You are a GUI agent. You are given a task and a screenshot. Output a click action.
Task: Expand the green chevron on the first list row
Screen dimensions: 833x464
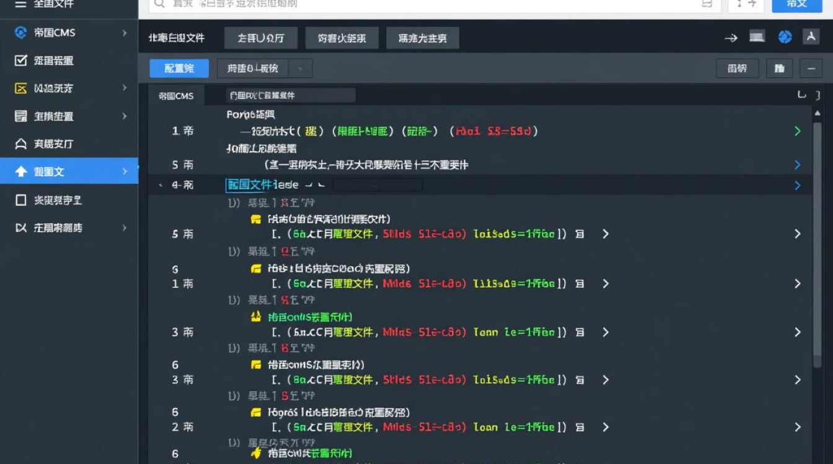click(798, 131)
